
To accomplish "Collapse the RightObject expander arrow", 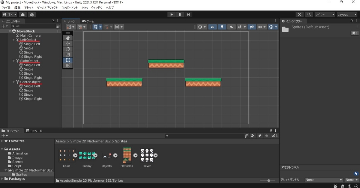I will coord(13,61).
